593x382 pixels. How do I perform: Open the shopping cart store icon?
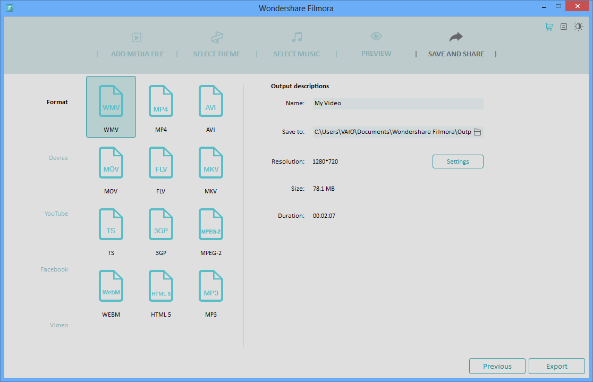click(548, 26)
